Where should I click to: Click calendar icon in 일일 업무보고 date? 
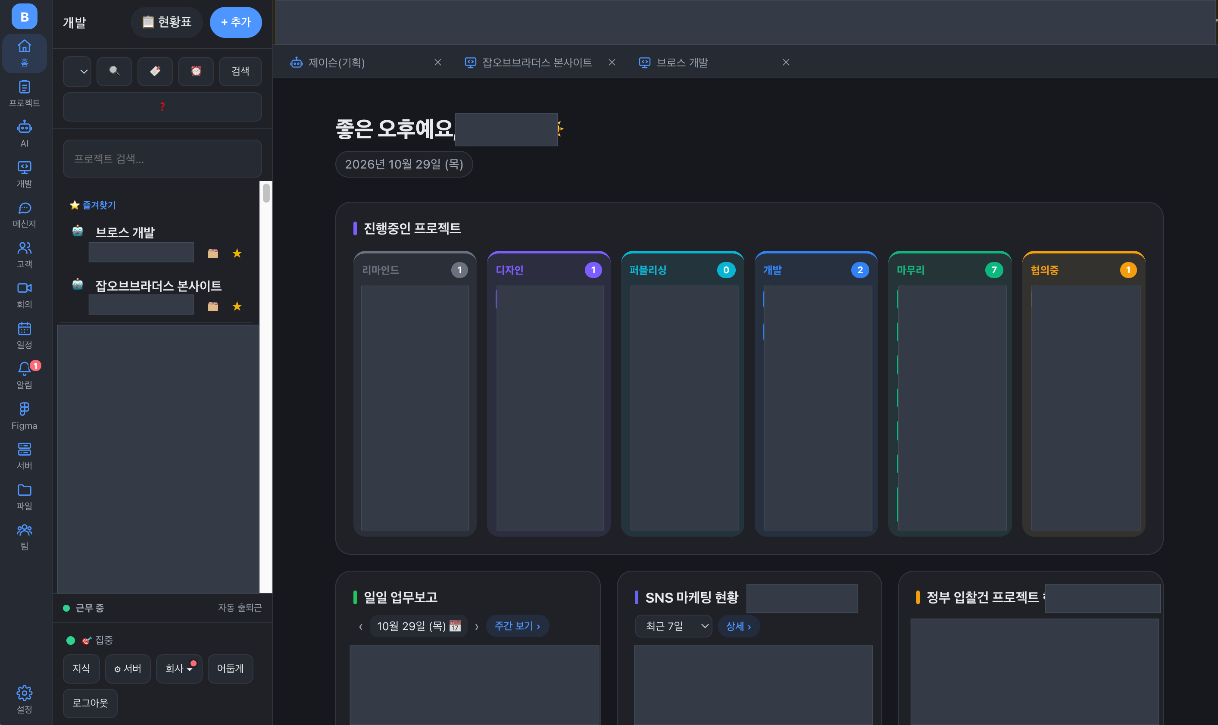pyautogui.click(x=455, y=626)
